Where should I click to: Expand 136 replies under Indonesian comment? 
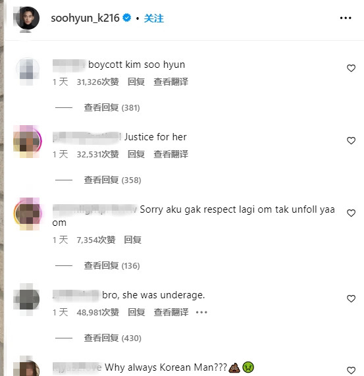pos(112,265)
